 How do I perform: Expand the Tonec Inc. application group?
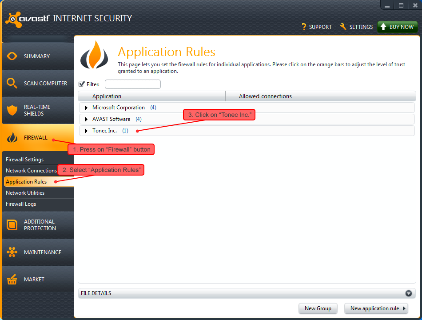pos(85,130)
